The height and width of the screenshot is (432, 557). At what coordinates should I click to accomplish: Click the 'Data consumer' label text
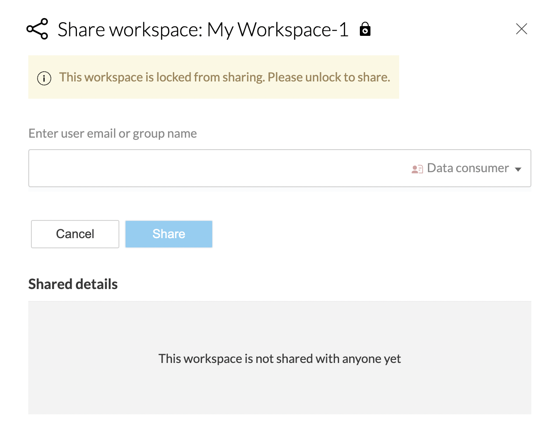[x=468, y=168]
